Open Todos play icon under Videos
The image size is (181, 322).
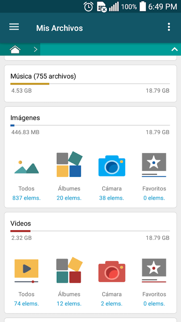27,271
